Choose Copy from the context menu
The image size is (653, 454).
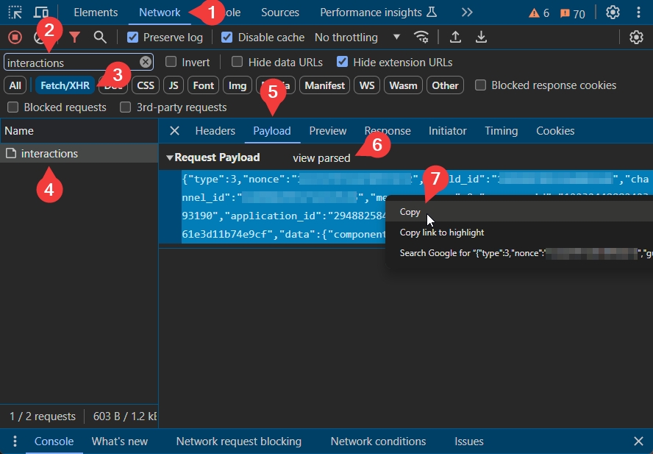coord(410,212)
